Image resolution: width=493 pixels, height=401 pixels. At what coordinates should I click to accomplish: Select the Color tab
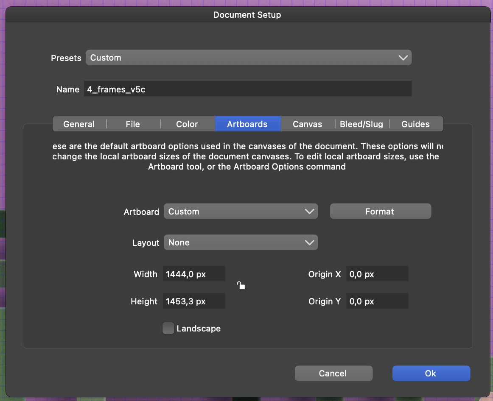click(x=187, y=124)
